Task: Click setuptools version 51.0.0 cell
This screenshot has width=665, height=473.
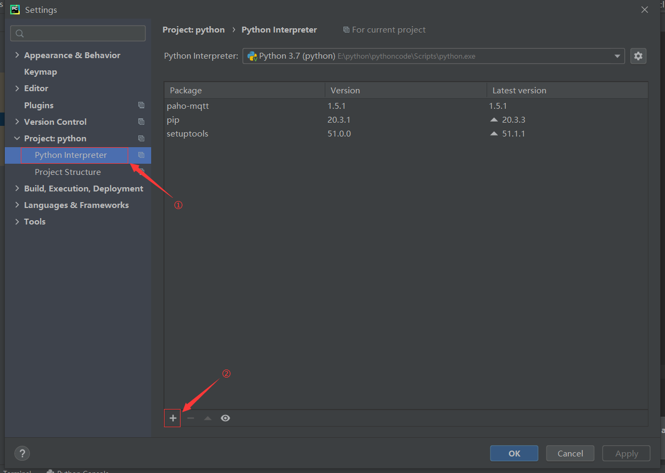Action: tap(339, 133)
